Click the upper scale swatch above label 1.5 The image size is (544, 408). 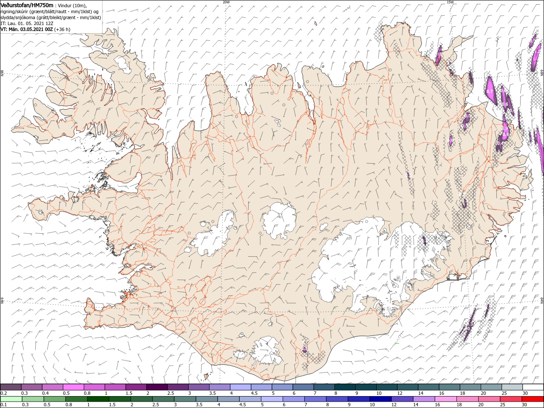click(136, 387)
